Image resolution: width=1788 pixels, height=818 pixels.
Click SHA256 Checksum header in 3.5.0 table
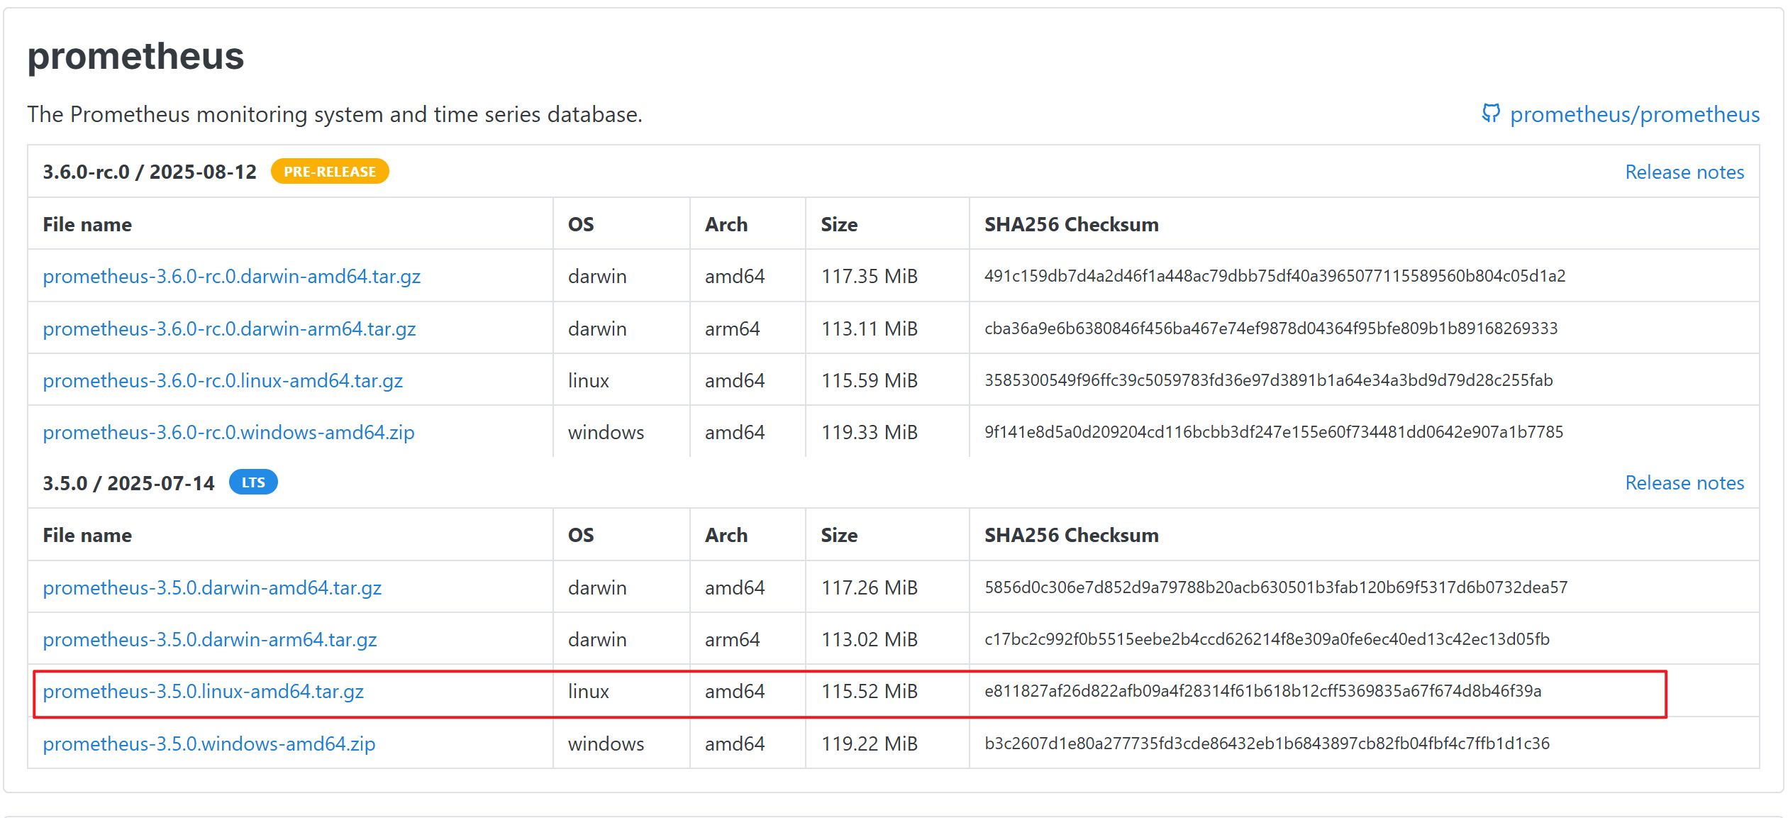click(1072, 535)
